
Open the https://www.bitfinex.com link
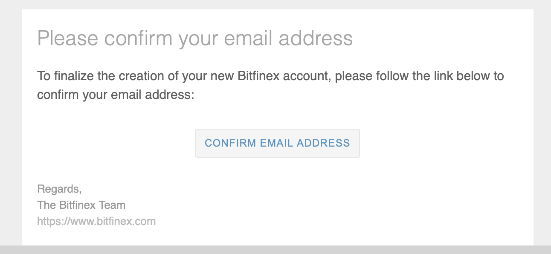pos(96,222)
